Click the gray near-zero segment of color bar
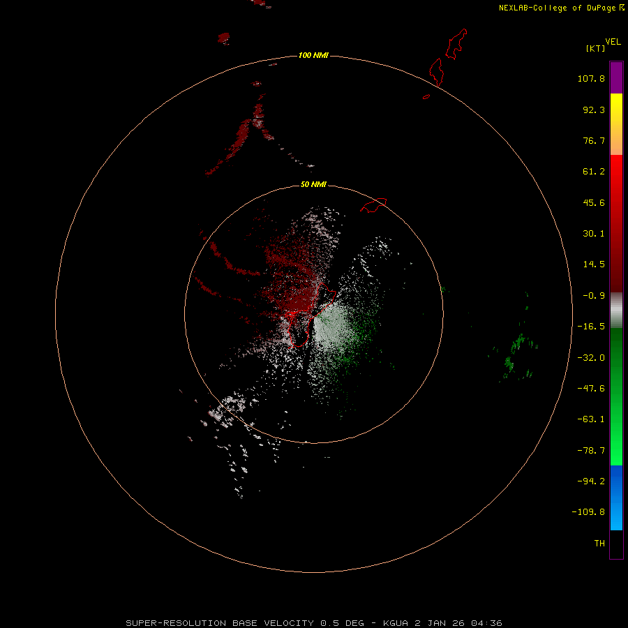The height and width of the screenshot is (628, 628). coord(616,311)
